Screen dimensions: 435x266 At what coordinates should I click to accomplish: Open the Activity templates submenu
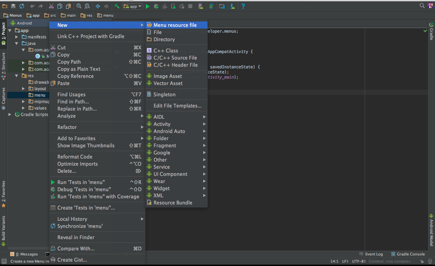point(161,124)
